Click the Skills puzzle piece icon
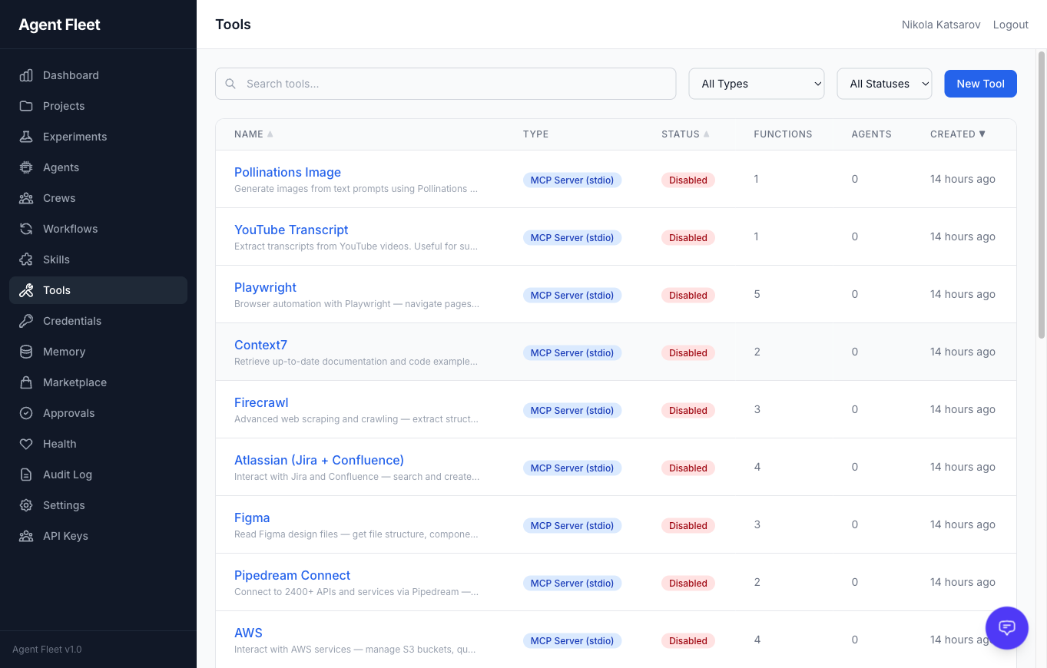 tap(26, 260)
